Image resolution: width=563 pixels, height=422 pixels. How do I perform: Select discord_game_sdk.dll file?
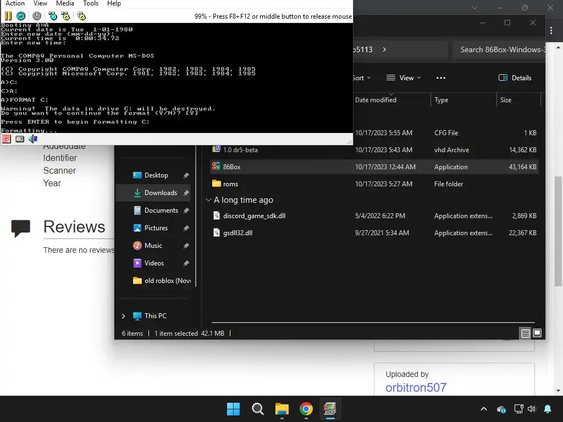(x=373, y=215)
